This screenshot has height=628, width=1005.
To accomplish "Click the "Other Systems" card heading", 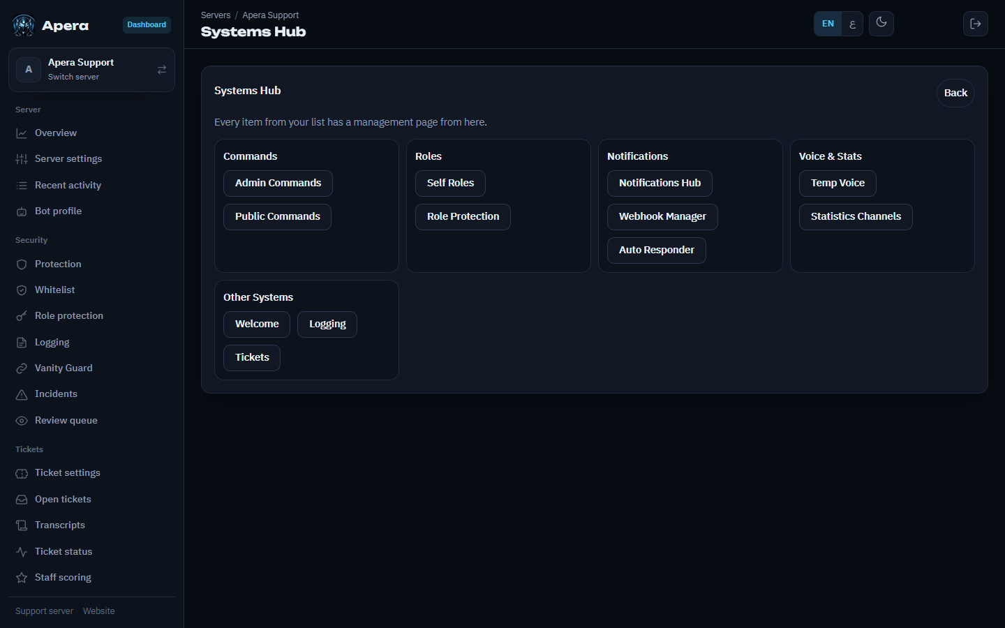I will [258, 297].
